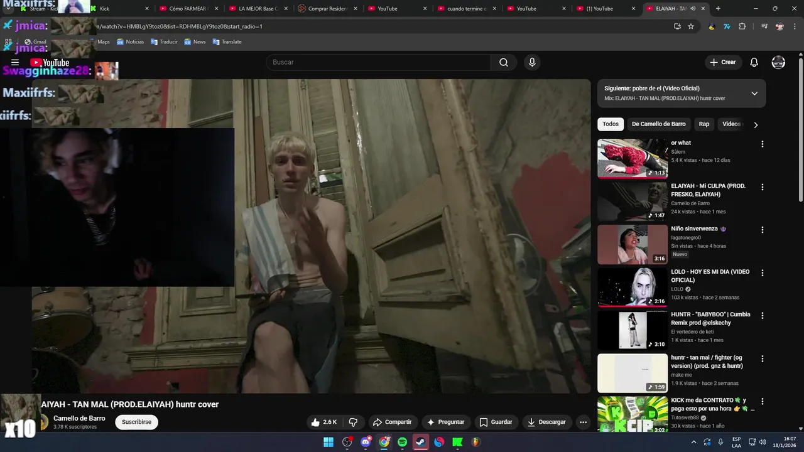Screen dimensions: 804x452
Task: Click the 'Compartir' share button
Action: coord(392,422)
